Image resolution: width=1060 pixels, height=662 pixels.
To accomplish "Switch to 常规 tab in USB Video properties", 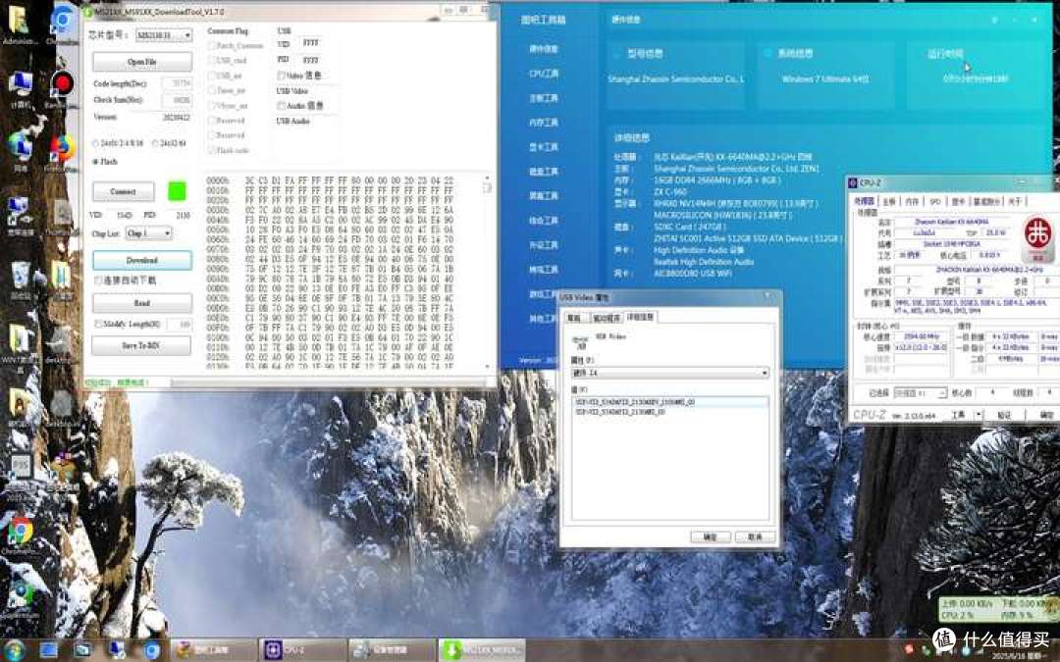I will (x=575, y=318).
